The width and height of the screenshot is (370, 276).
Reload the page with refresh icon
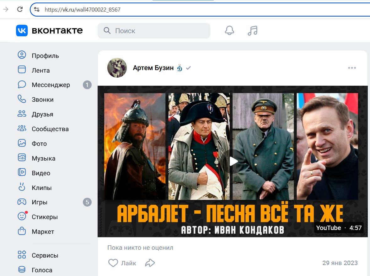20,9
